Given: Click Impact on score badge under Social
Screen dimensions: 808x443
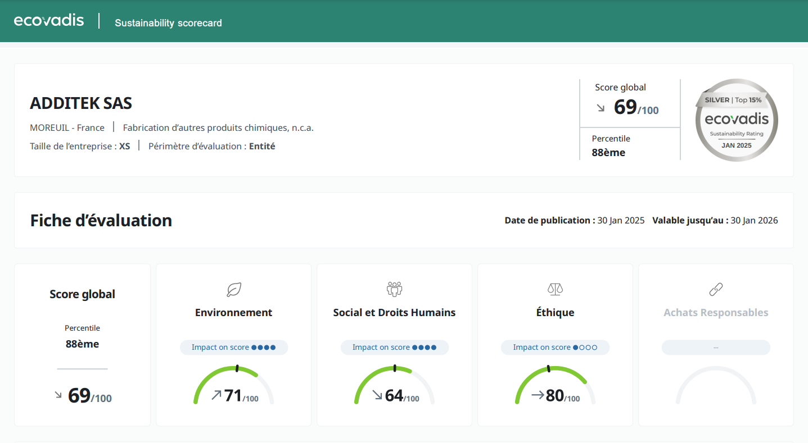Looking at the screenshot, I should tap(395, 348).
